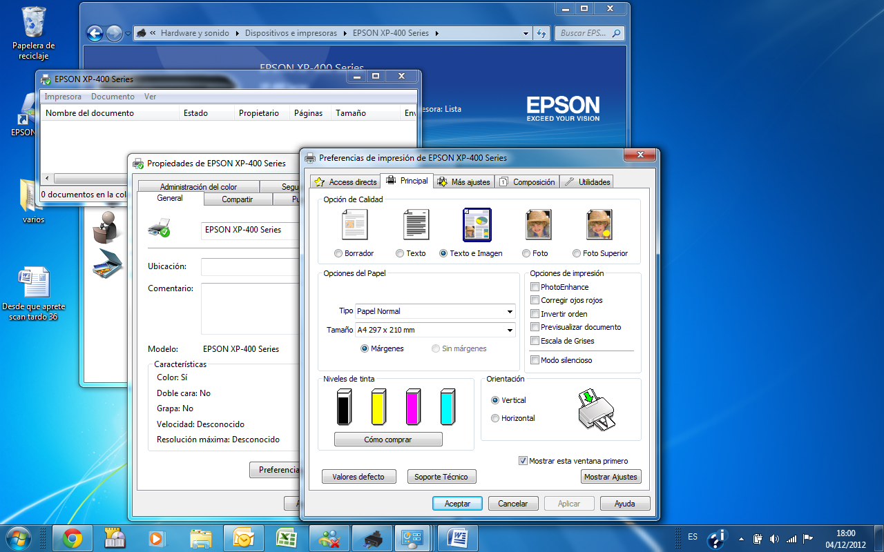884x552 pixels.
Task: Switch to printer queue taskbar icon
Action: [372, 538]
